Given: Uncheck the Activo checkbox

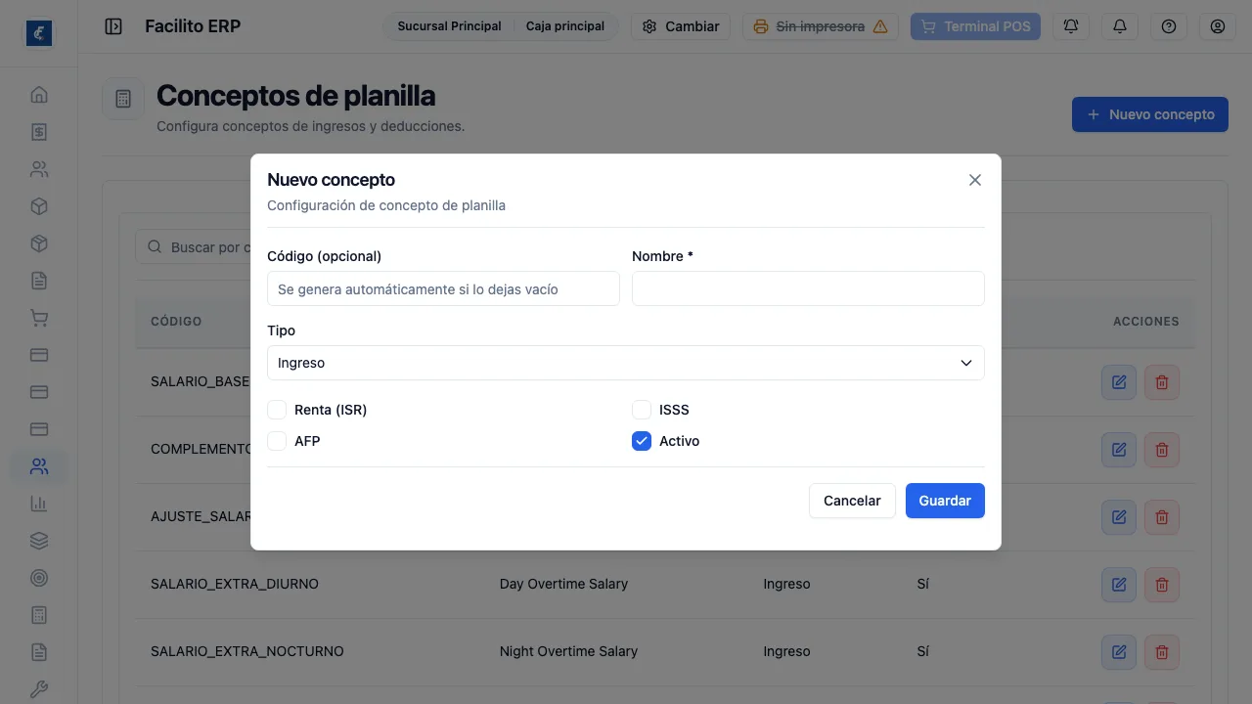Looking at the screenshot, I should [642, 441].
